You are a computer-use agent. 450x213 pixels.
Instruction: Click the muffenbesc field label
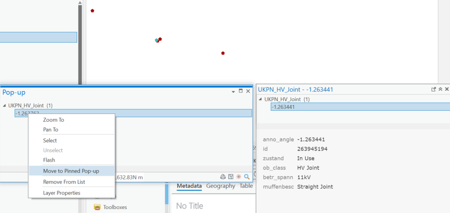[x=278, y=186]
